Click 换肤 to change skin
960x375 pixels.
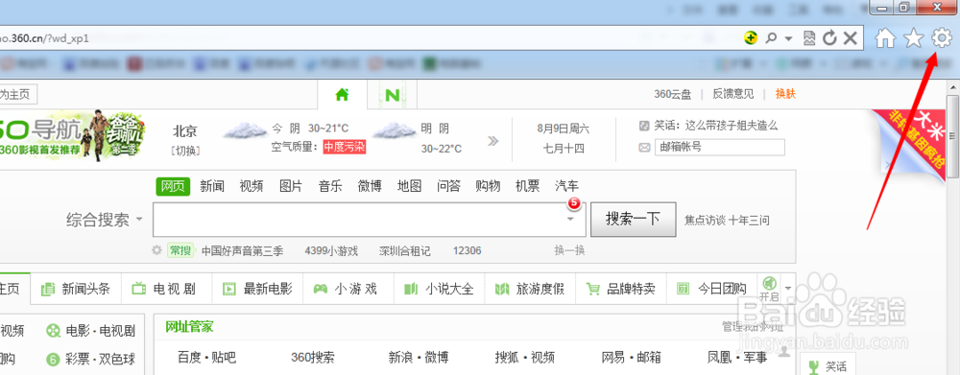pos(785,94)
